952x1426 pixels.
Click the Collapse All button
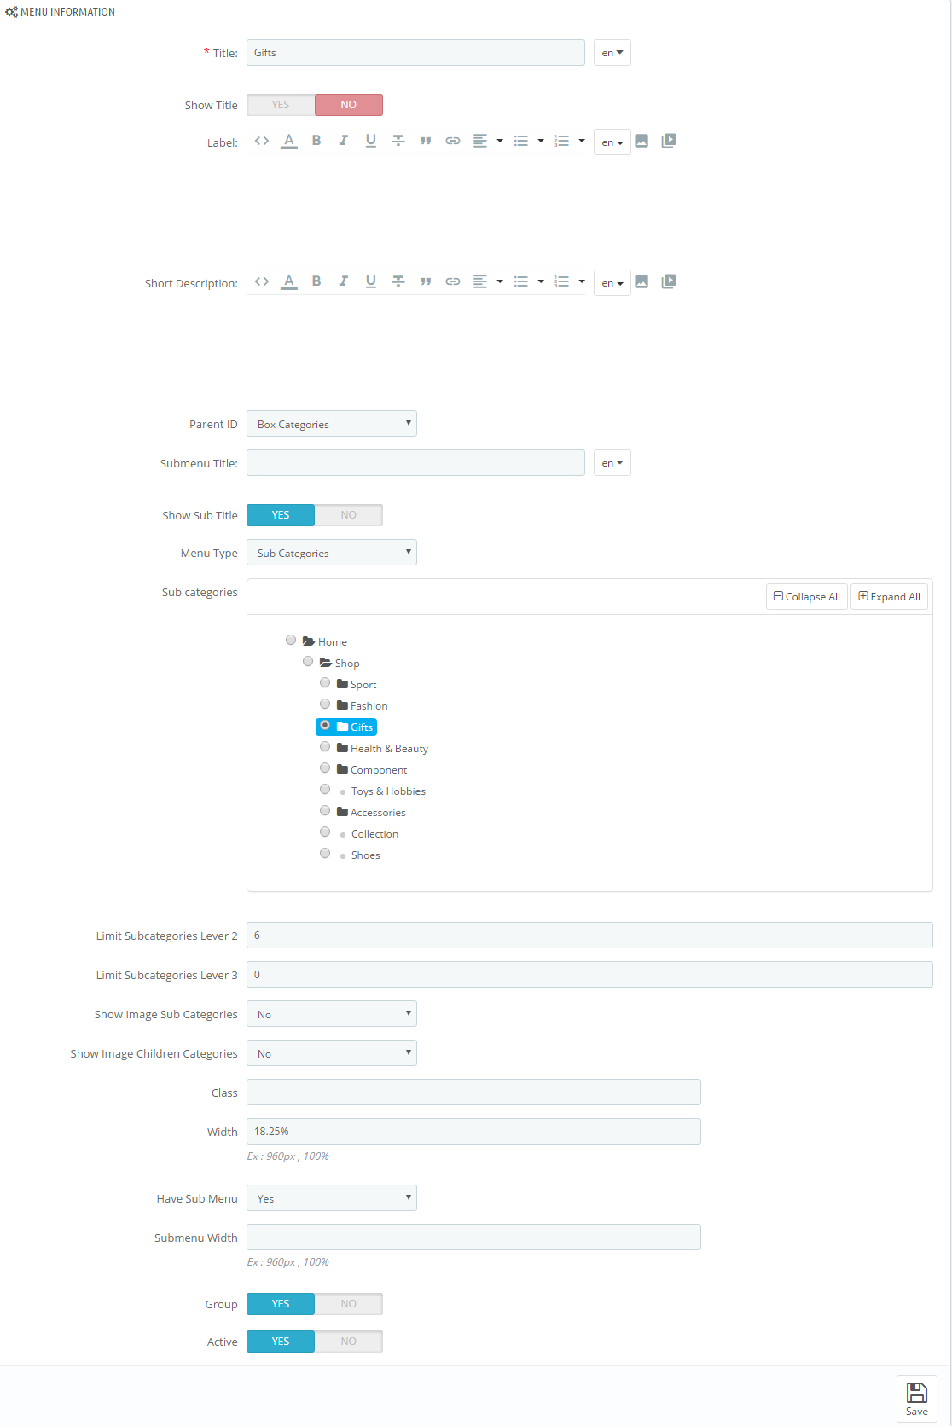point(807,597)
